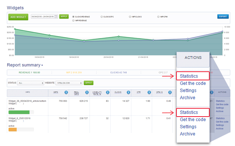Viewport: 235px width, 146px height.
Task: Click the 0.41 CPM cell
Action: 169,118
